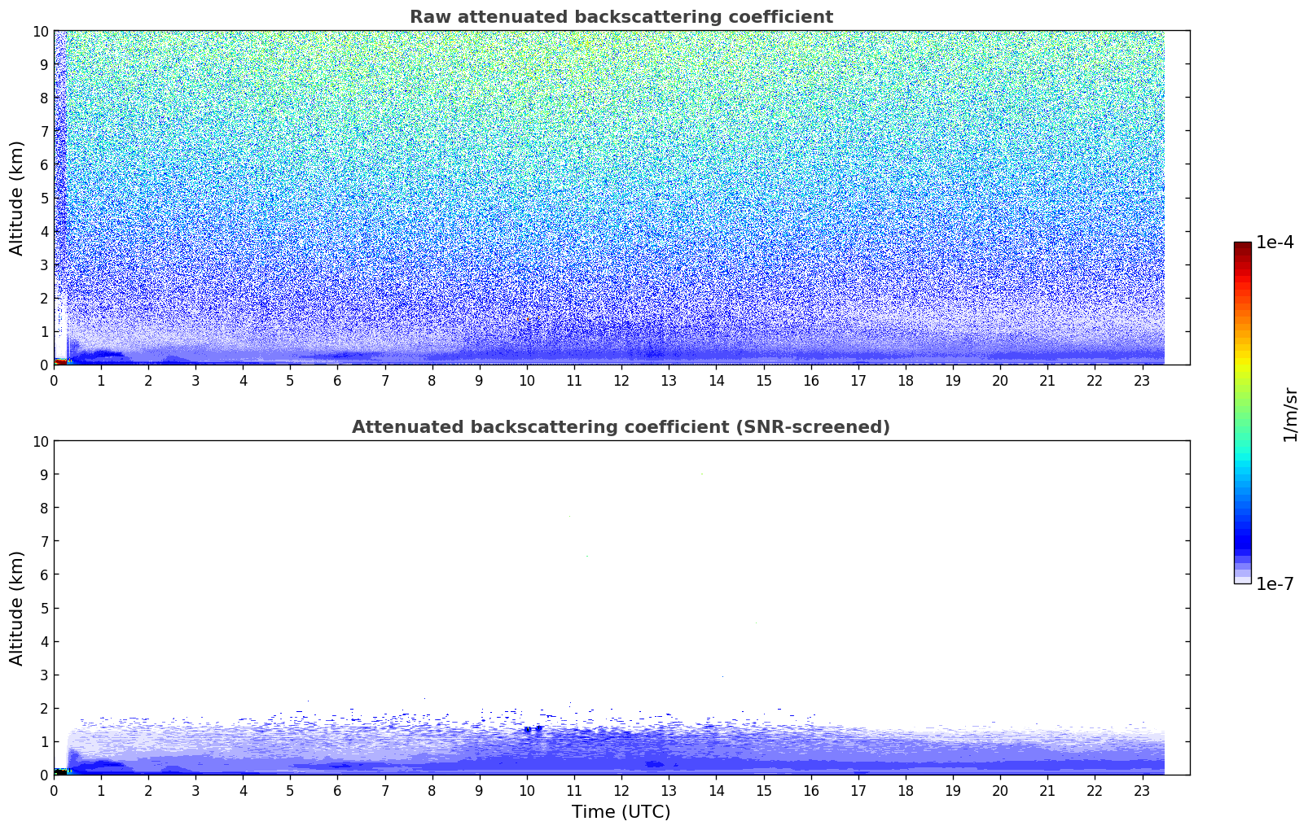Click altitude "2" tick of the SNR-screened plot
The width and height of the screenshot is (1308, 830).
point(45,708)
